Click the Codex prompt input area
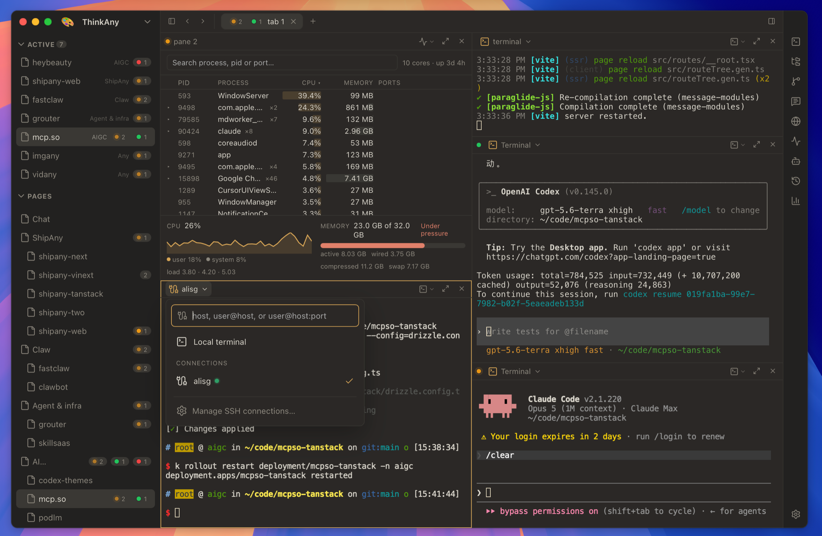Image resolution: width=822 pixels, height=536 pixels. point(623,331)
